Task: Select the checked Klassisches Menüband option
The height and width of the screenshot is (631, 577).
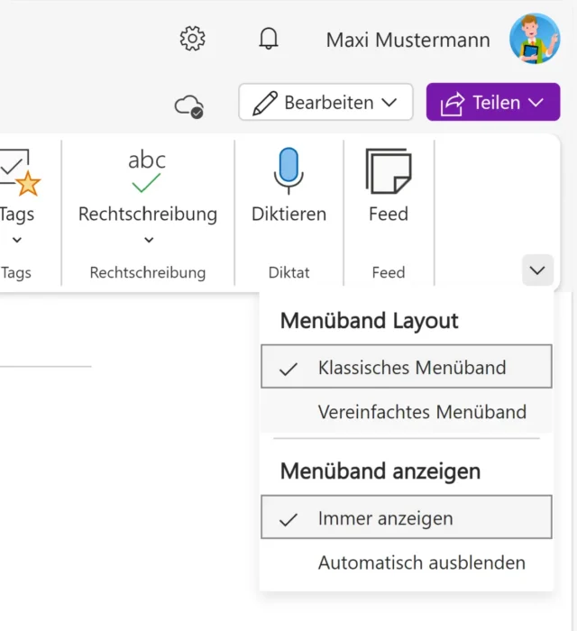Action: 406,368
